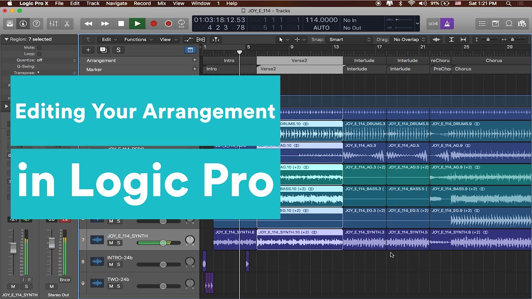Add an arrangement marker with plus
Screen dimensions: 532x299
tap(195, 60)
